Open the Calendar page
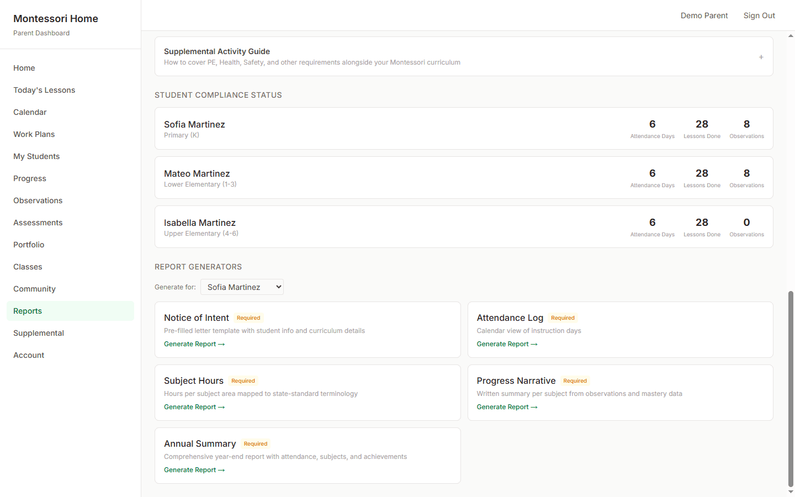 30,112
